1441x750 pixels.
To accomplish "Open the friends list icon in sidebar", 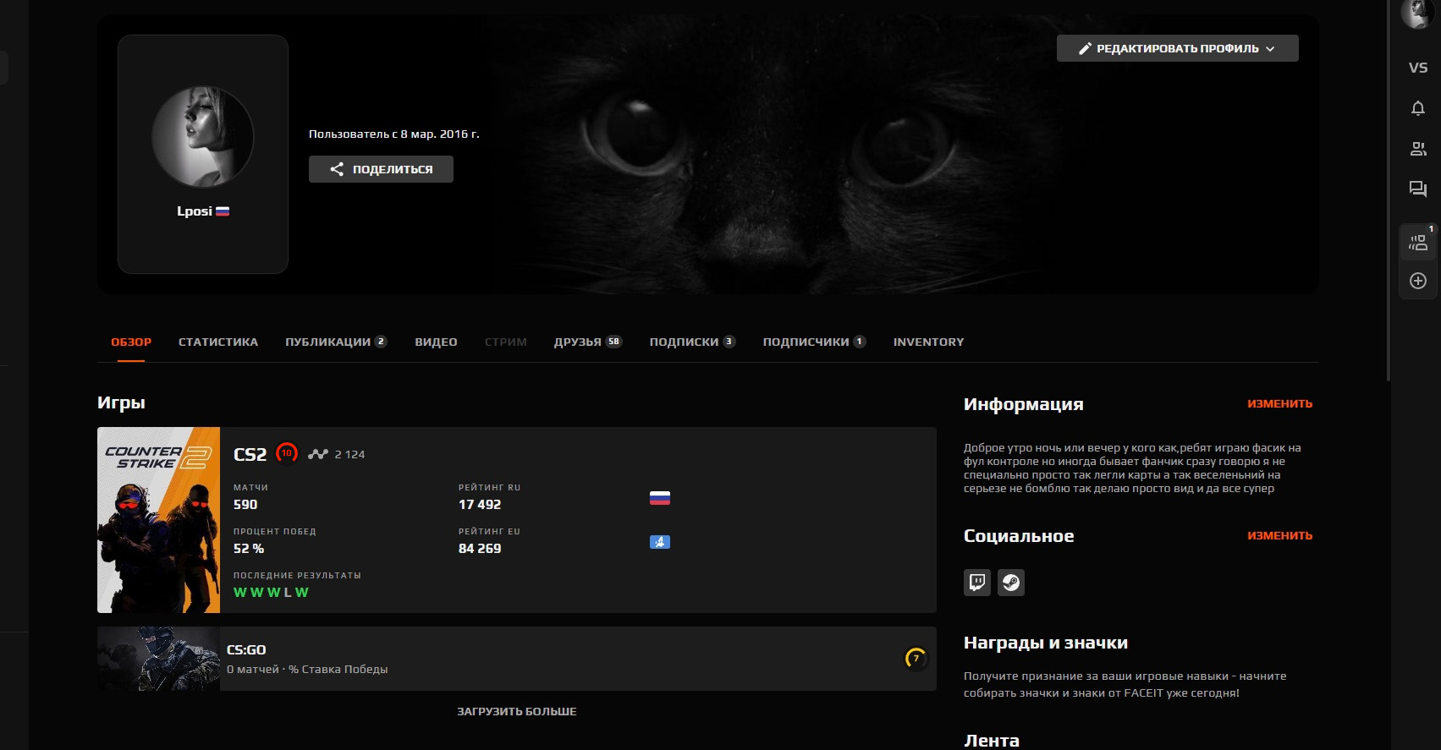I will [x=1418, y=149].
